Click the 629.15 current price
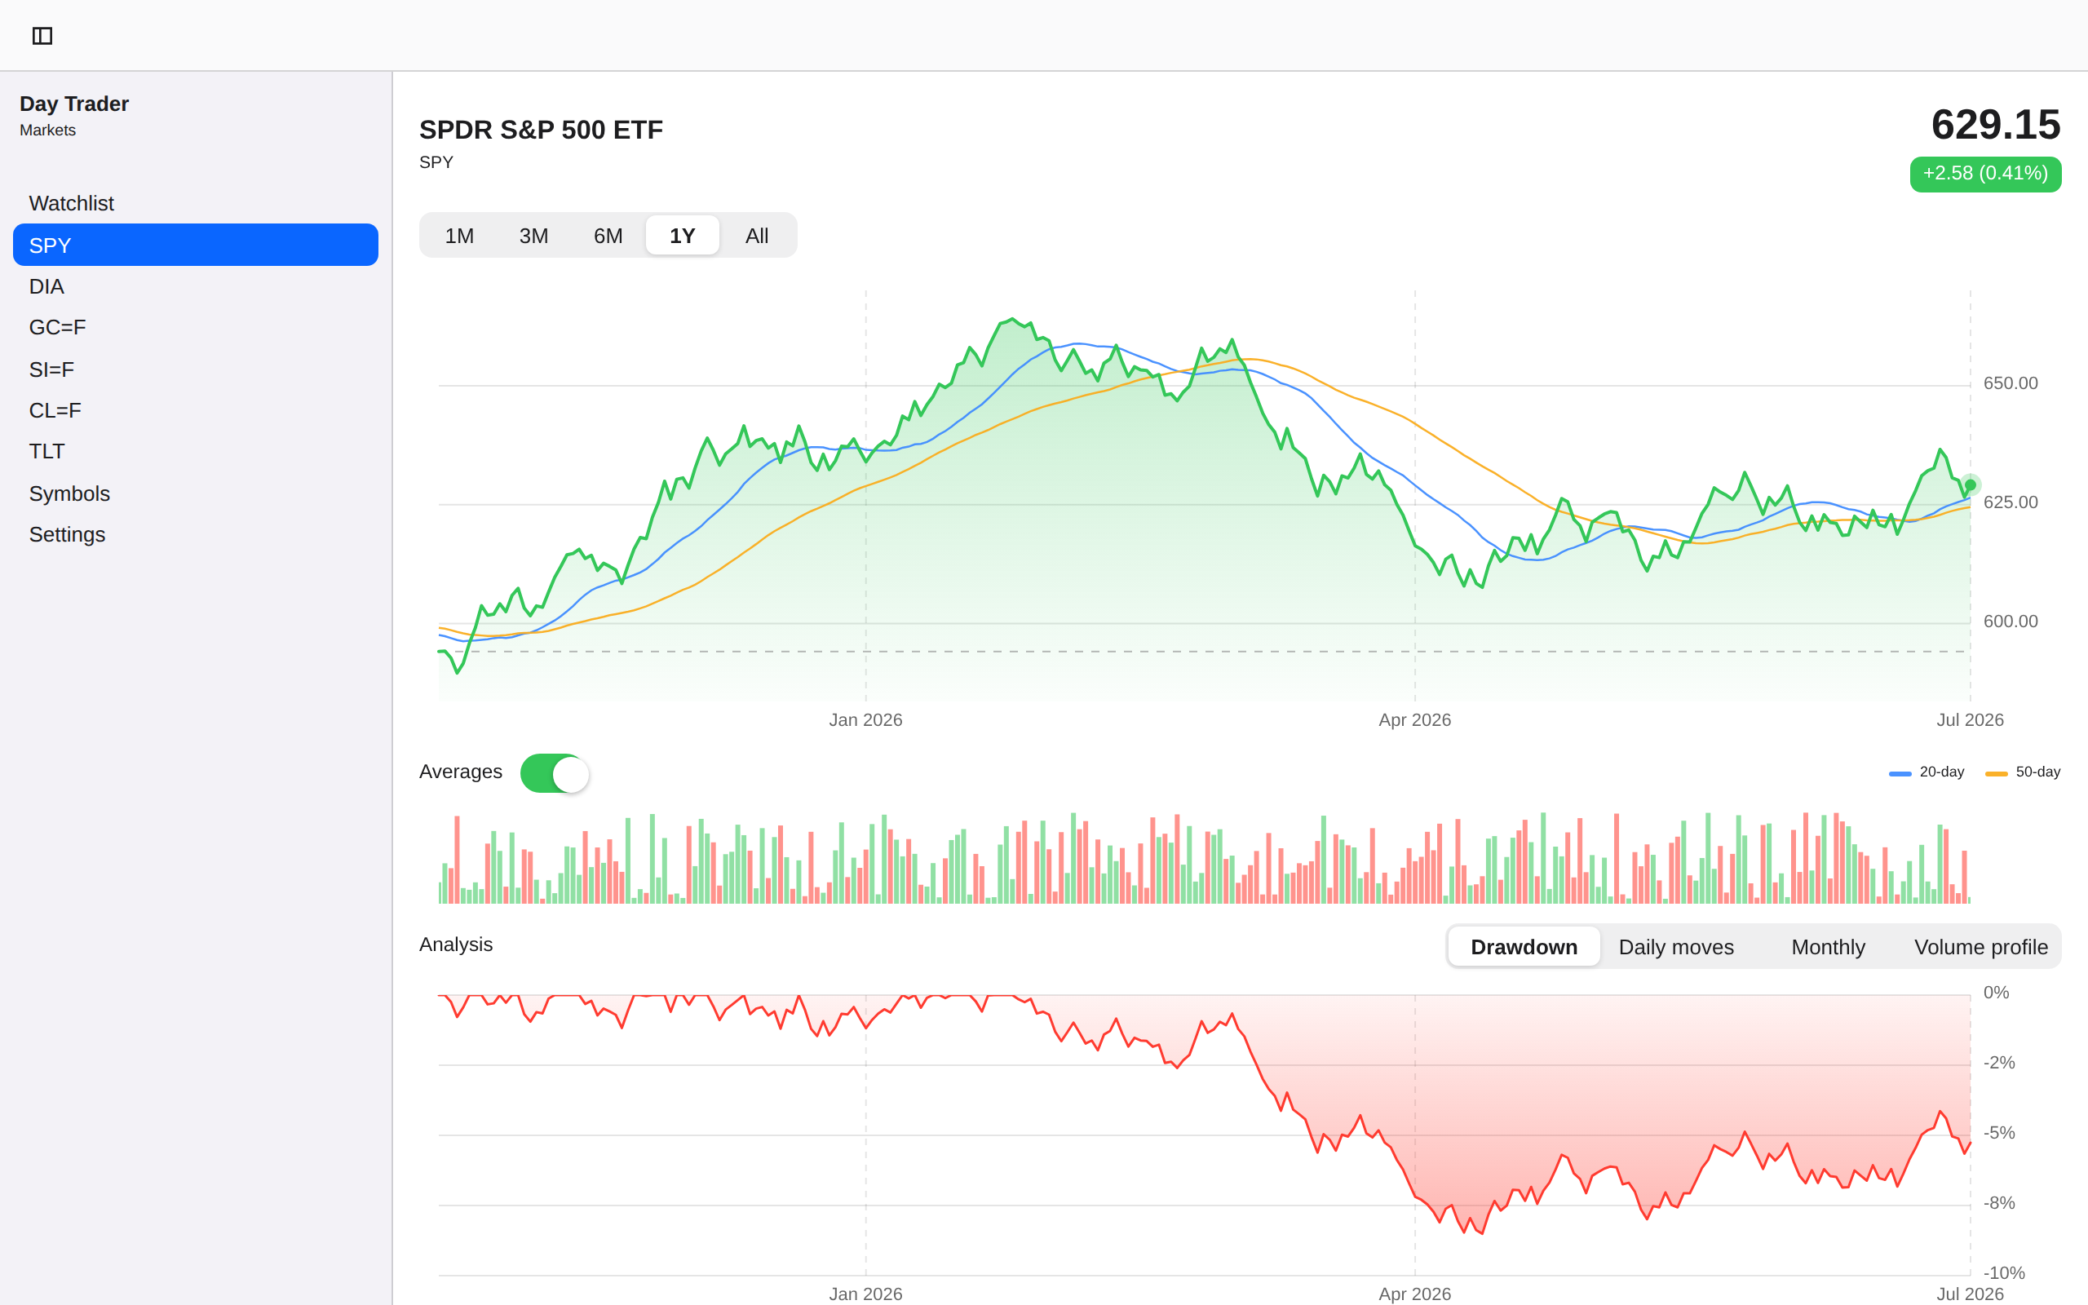 pos(1996,125)
